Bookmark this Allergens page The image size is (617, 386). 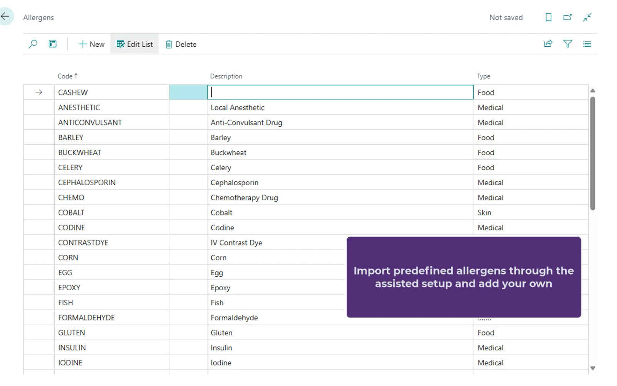pyautogui.click(x=548, y=17)
